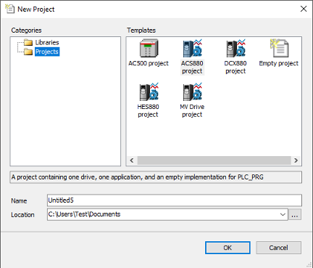This screenshot has height=268, width=313.
Task: Browse for folder with the ellipsis button
Action: click(x=295, y=214)
